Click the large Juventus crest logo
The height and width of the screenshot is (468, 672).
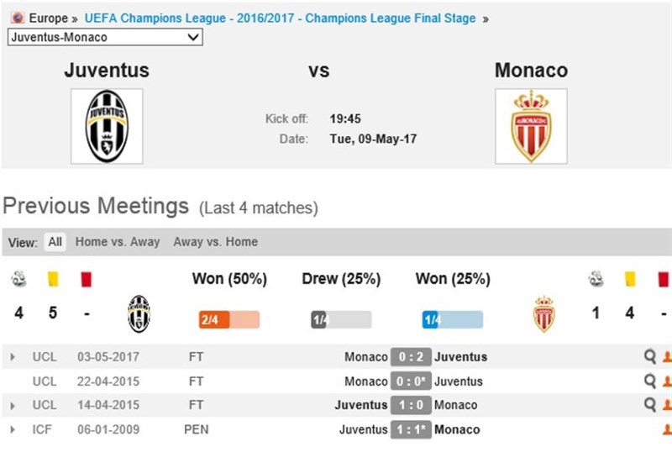(107, 126)
